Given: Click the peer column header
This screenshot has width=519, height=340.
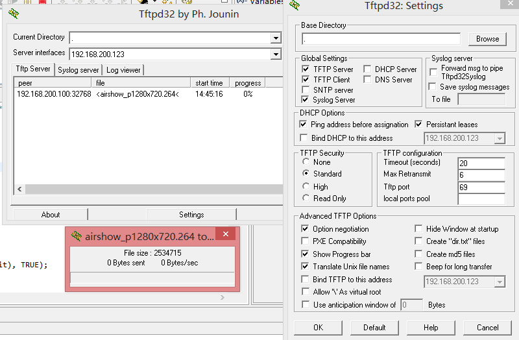Looking at the screenshot, I should point(53,83).
